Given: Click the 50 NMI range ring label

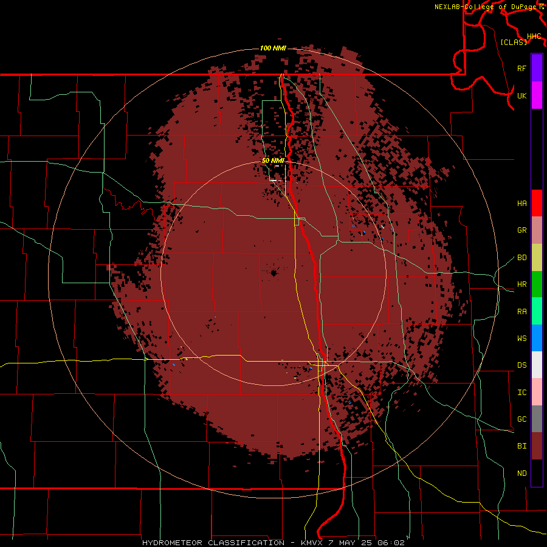Looking at the screenshot, I should coord(273,160).
